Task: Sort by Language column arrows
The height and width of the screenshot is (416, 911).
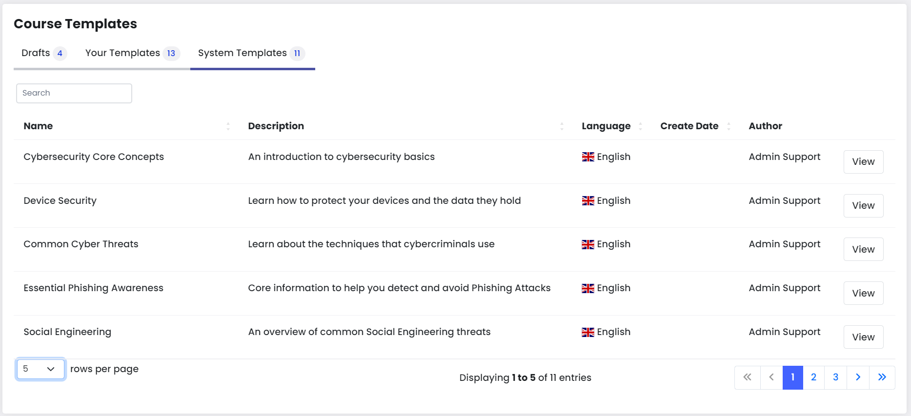Action: [640, 126]
